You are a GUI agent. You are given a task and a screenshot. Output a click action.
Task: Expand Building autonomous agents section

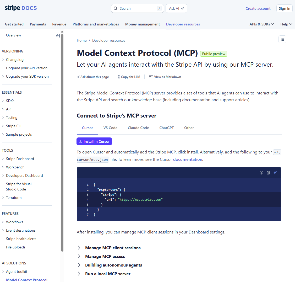(113, 265)
